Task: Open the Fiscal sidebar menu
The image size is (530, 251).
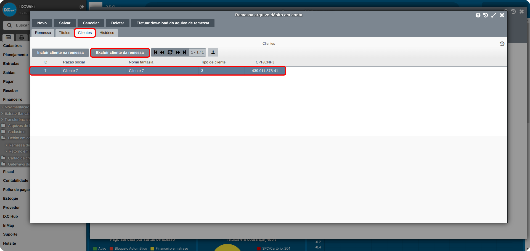Action: pyautogui.click(x=9, y=172)
